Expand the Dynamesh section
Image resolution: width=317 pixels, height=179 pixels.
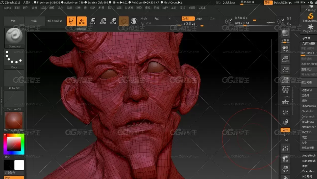tap(308, 117)
